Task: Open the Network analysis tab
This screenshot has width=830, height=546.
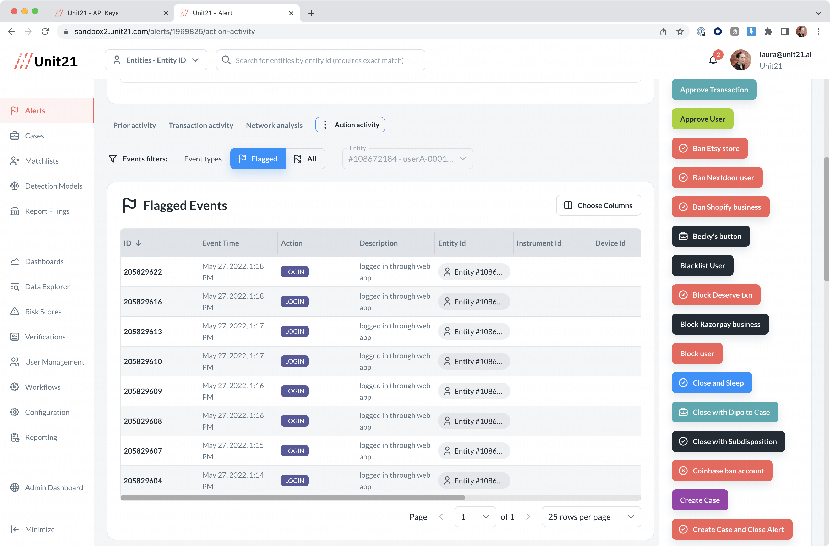Action: tap(274, 125)
